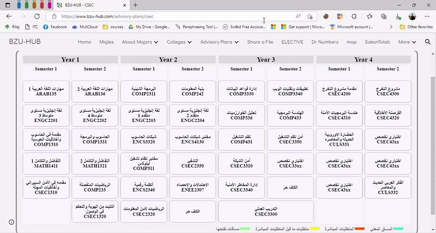Screen dimensions: 436x233
Task: Click the info icon at bottom left
Action: coord(11,222)
